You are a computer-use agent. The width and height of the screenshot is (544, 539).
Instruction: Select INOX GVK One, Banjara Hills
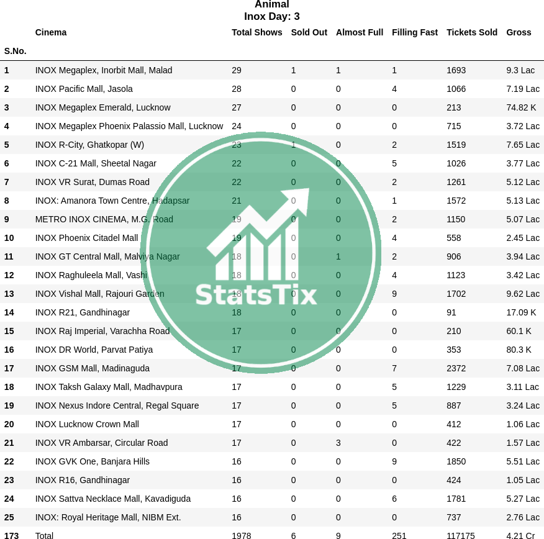click(93, 461)
